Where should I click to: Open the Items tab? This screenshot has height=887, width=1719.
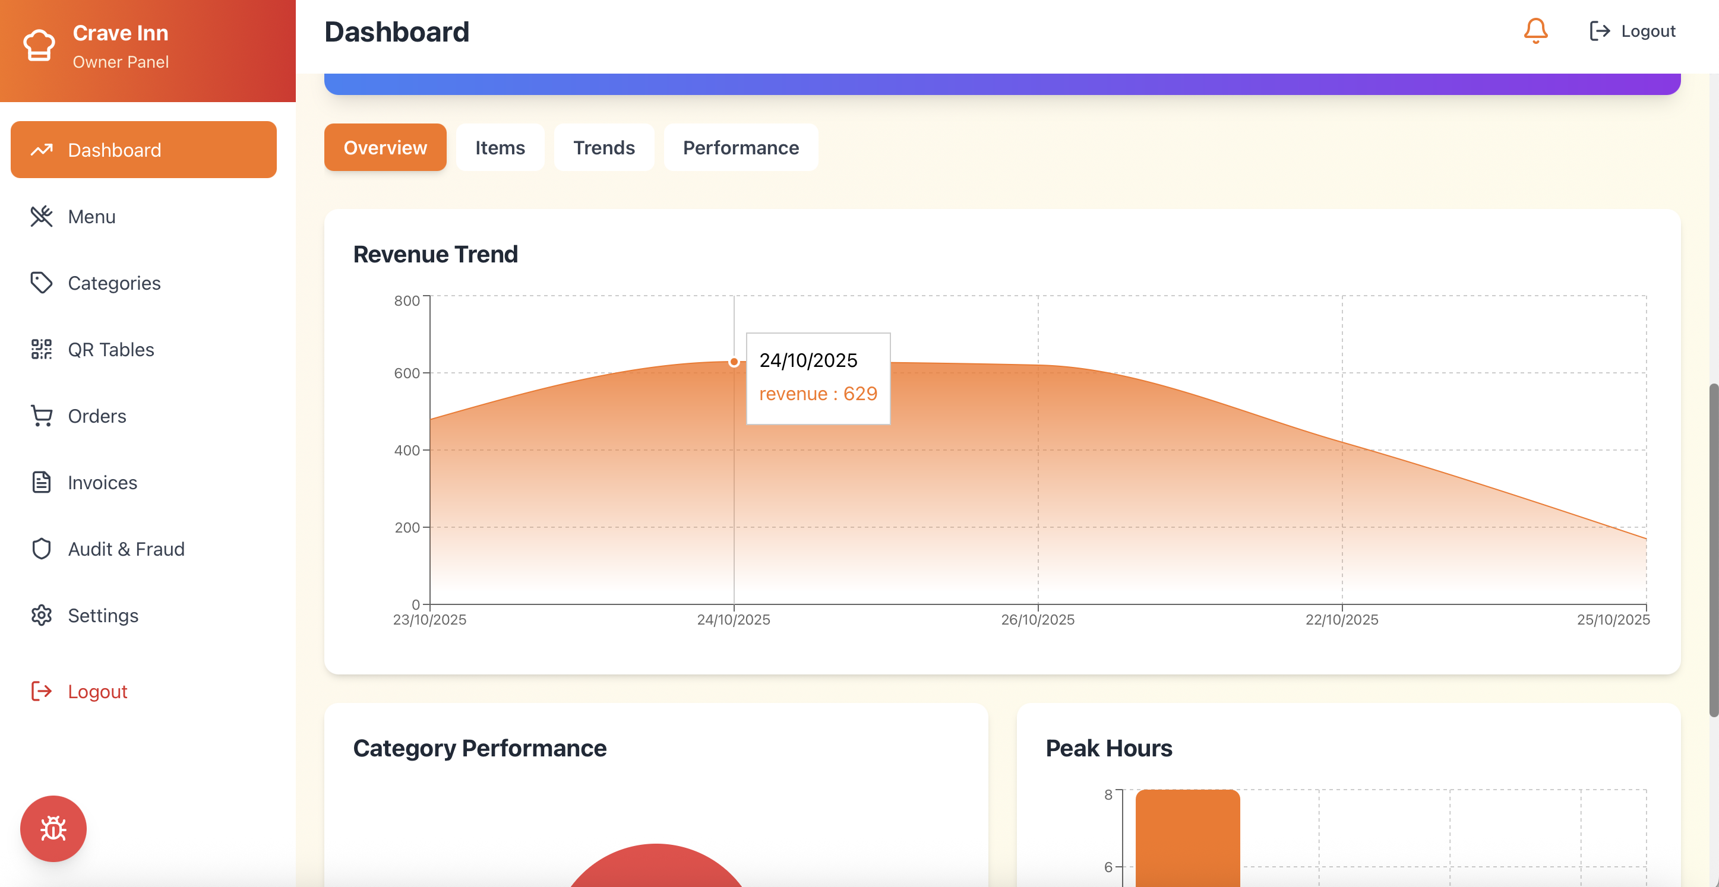[500, 147]
